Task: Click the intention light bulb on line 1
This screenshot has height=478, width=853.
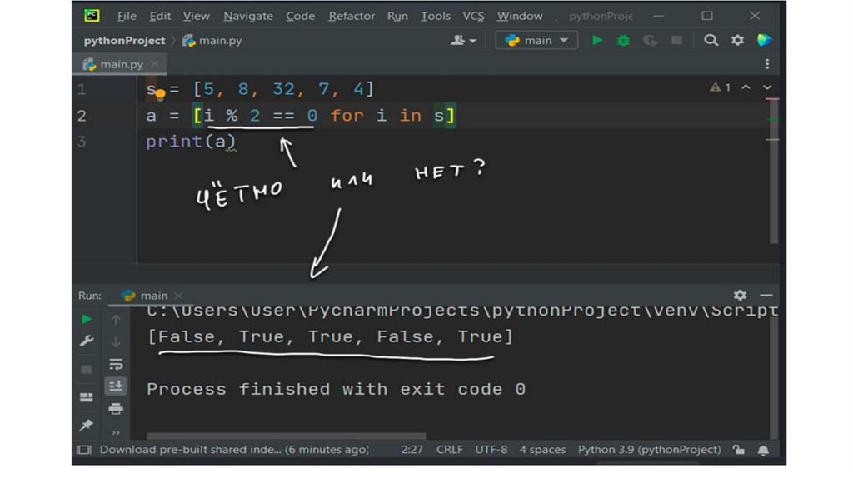Action: (x=160, y=94)
